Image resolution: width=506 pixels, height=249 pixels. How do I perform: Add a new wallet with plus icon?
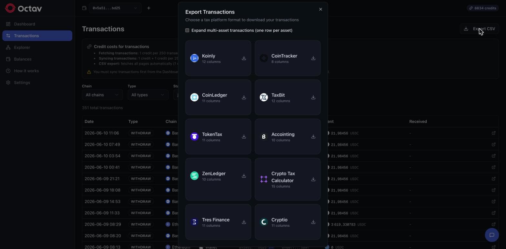coord(149,8)
